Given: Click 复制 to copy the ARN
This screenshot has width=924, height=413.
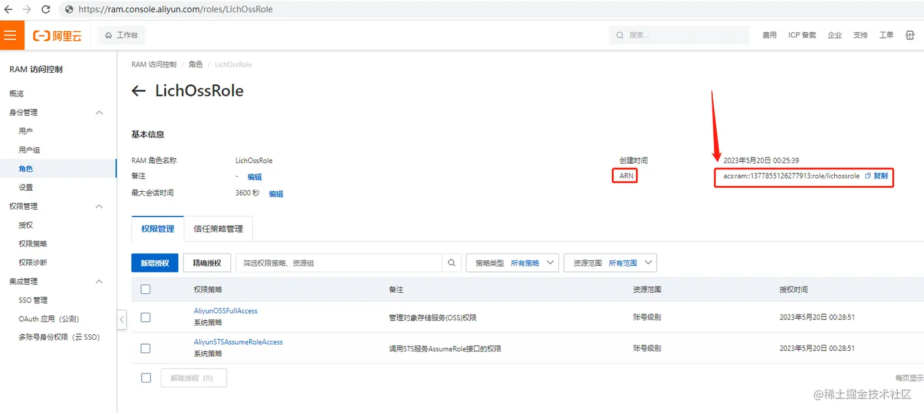Looking at the screenshot, I should [x=881, y=176].
